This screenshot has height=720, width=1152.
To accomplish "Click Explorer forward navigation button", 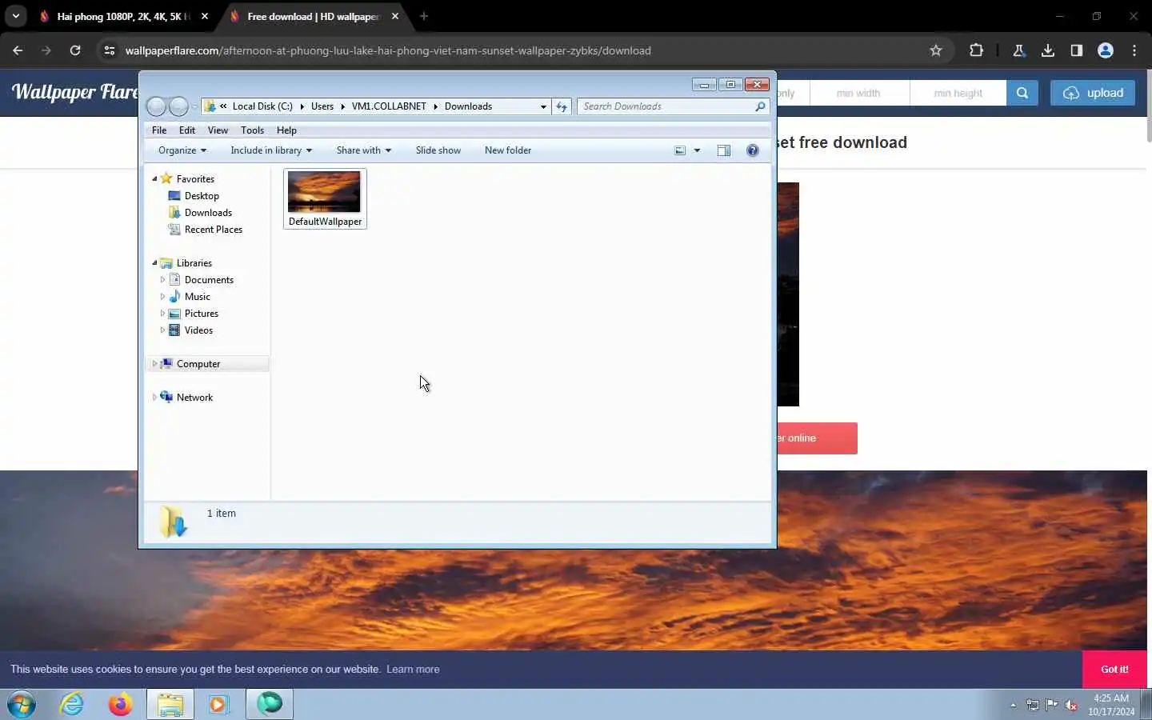I will 178,106.
